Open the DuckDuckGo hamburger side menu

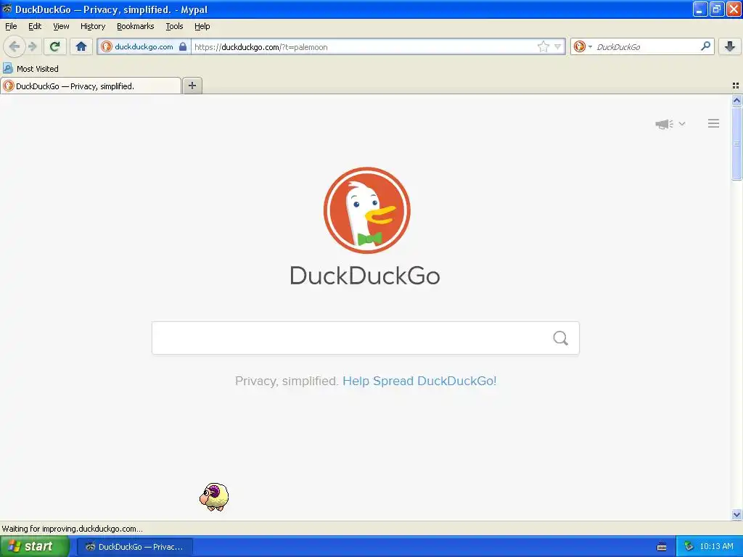pyautogui.click(x=714, y=123)
